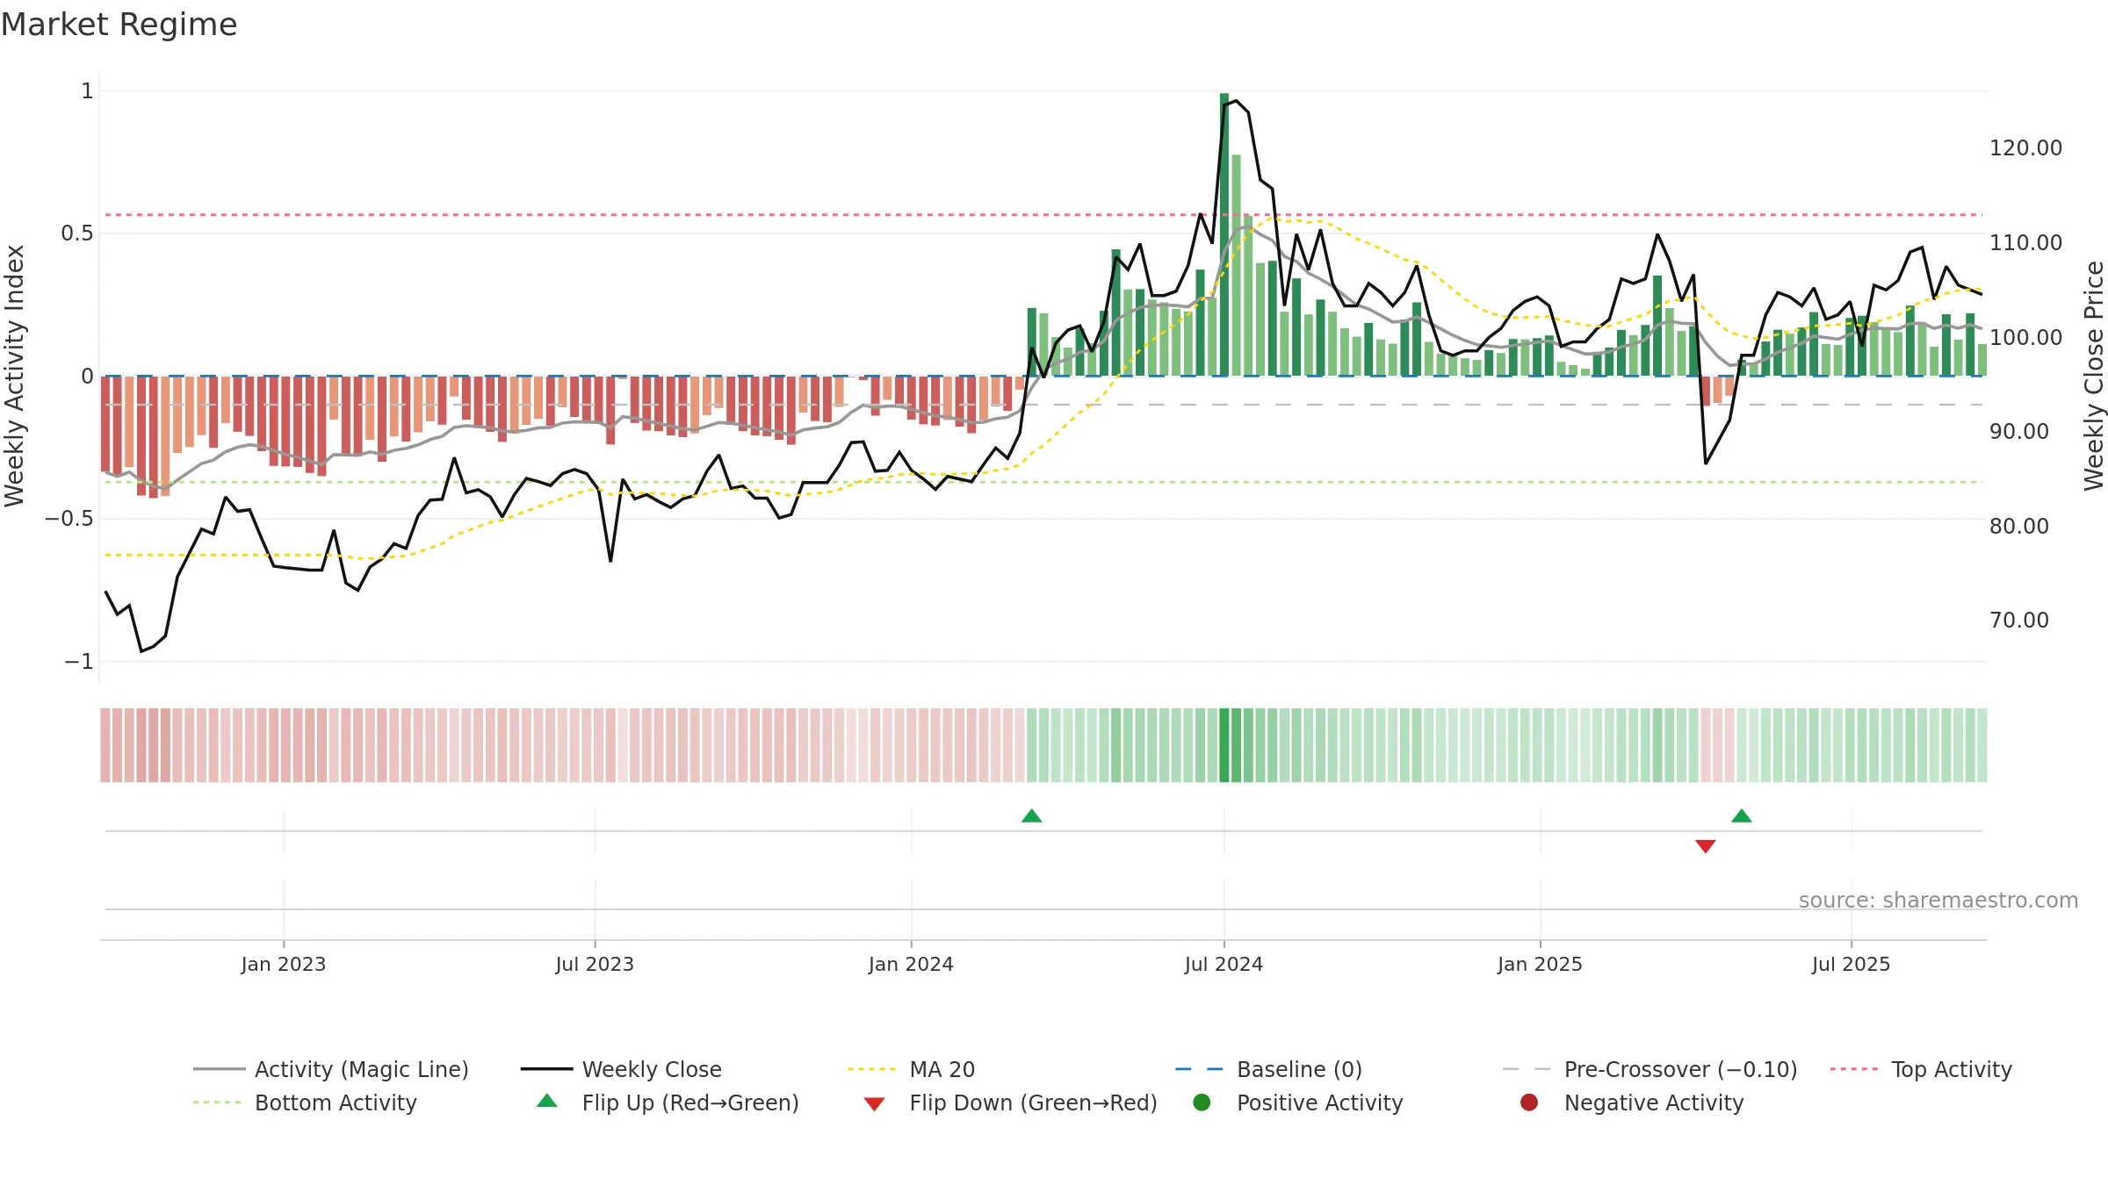This screenshot has width=2108, height=1185.
Task: Click the Jan 2025 axis label
Action: 1540,964
